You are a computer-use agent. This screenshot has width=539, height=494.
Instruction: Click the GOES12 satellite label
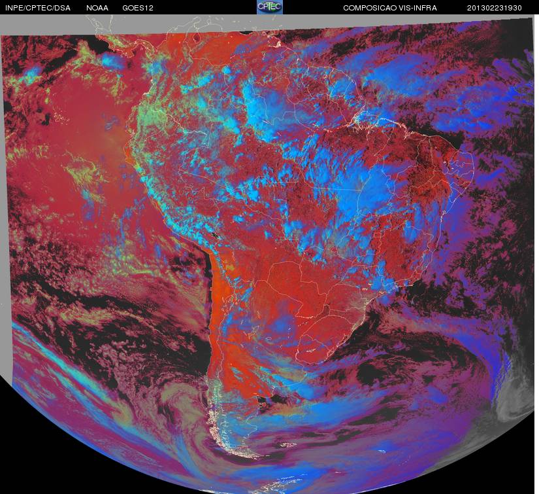pos(138,8)
